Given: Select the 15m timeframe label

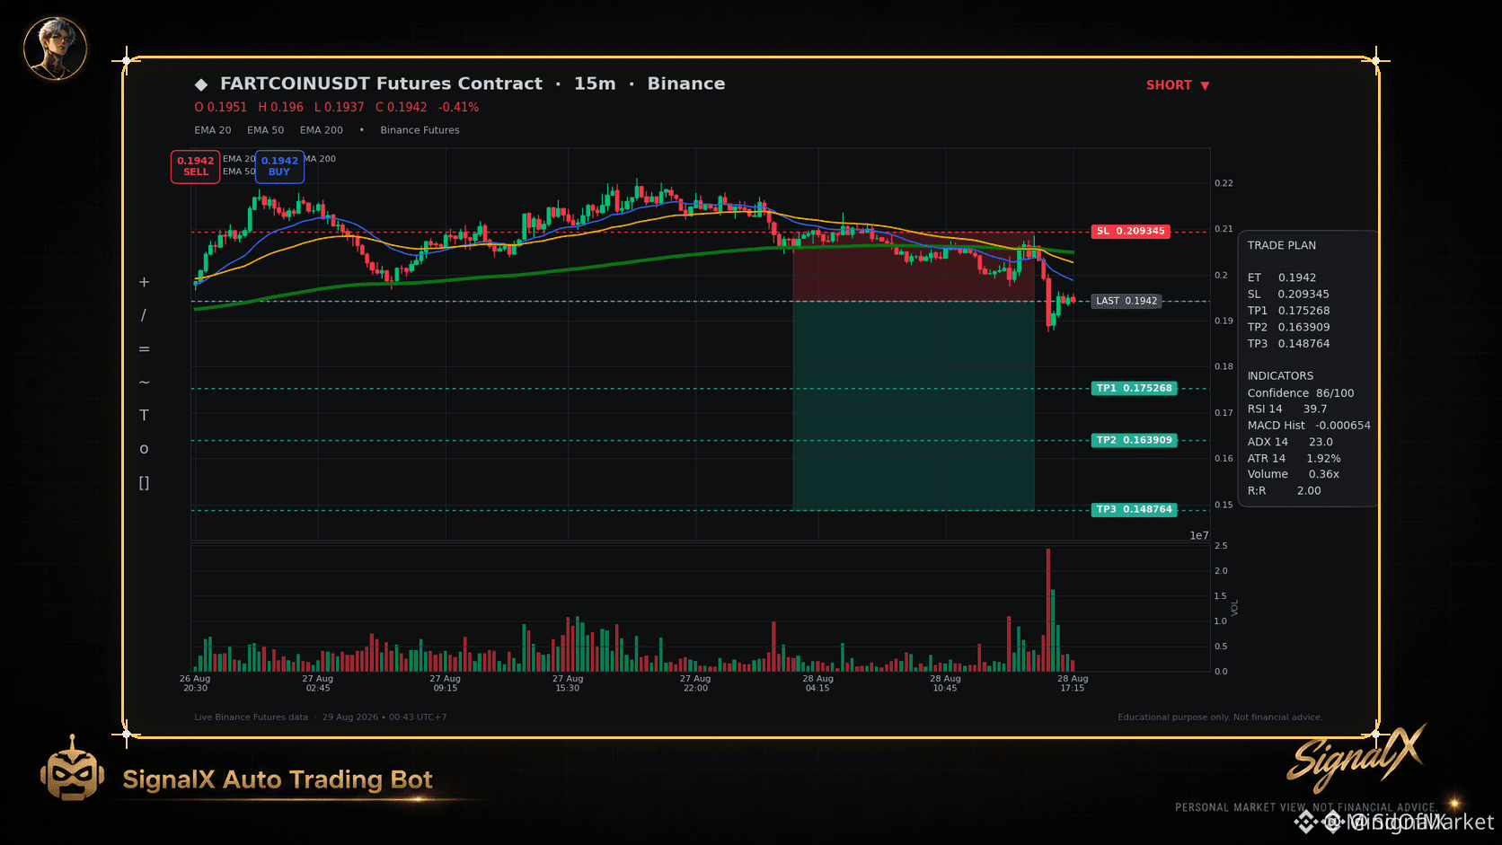Looking at the screenshot, I should coord(595,84).
